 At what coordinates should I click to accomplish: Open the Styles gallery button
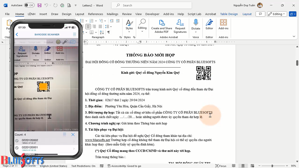point(129,26)
